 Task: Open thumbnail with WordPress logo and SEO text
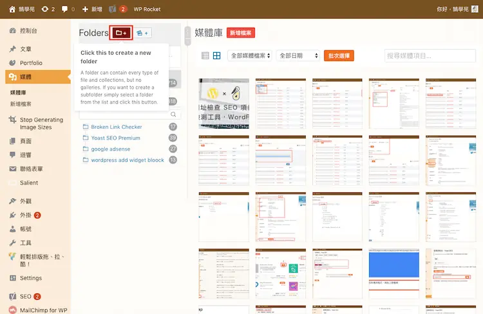click(224, 104)
